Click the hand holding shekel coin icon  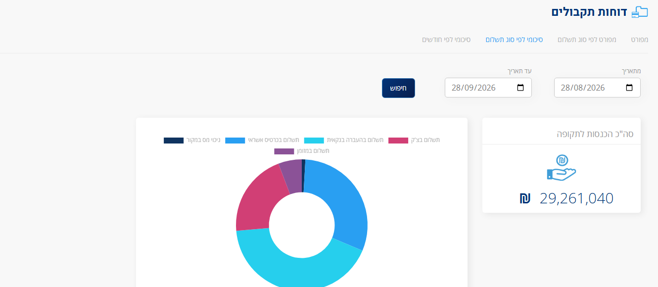click(562, 168)
